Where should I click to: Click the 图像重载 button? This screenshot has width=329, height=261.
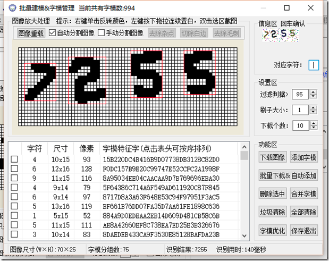pos(31,33)
